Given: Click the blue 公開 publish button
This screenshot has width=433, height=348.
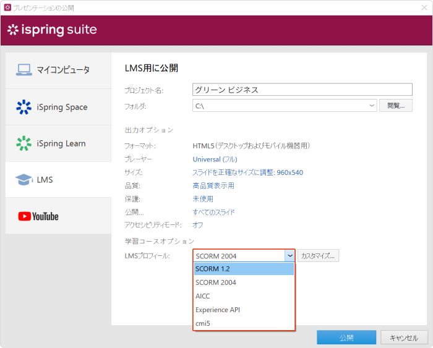Looking at the screenshot, I should (x=346, y=337).
